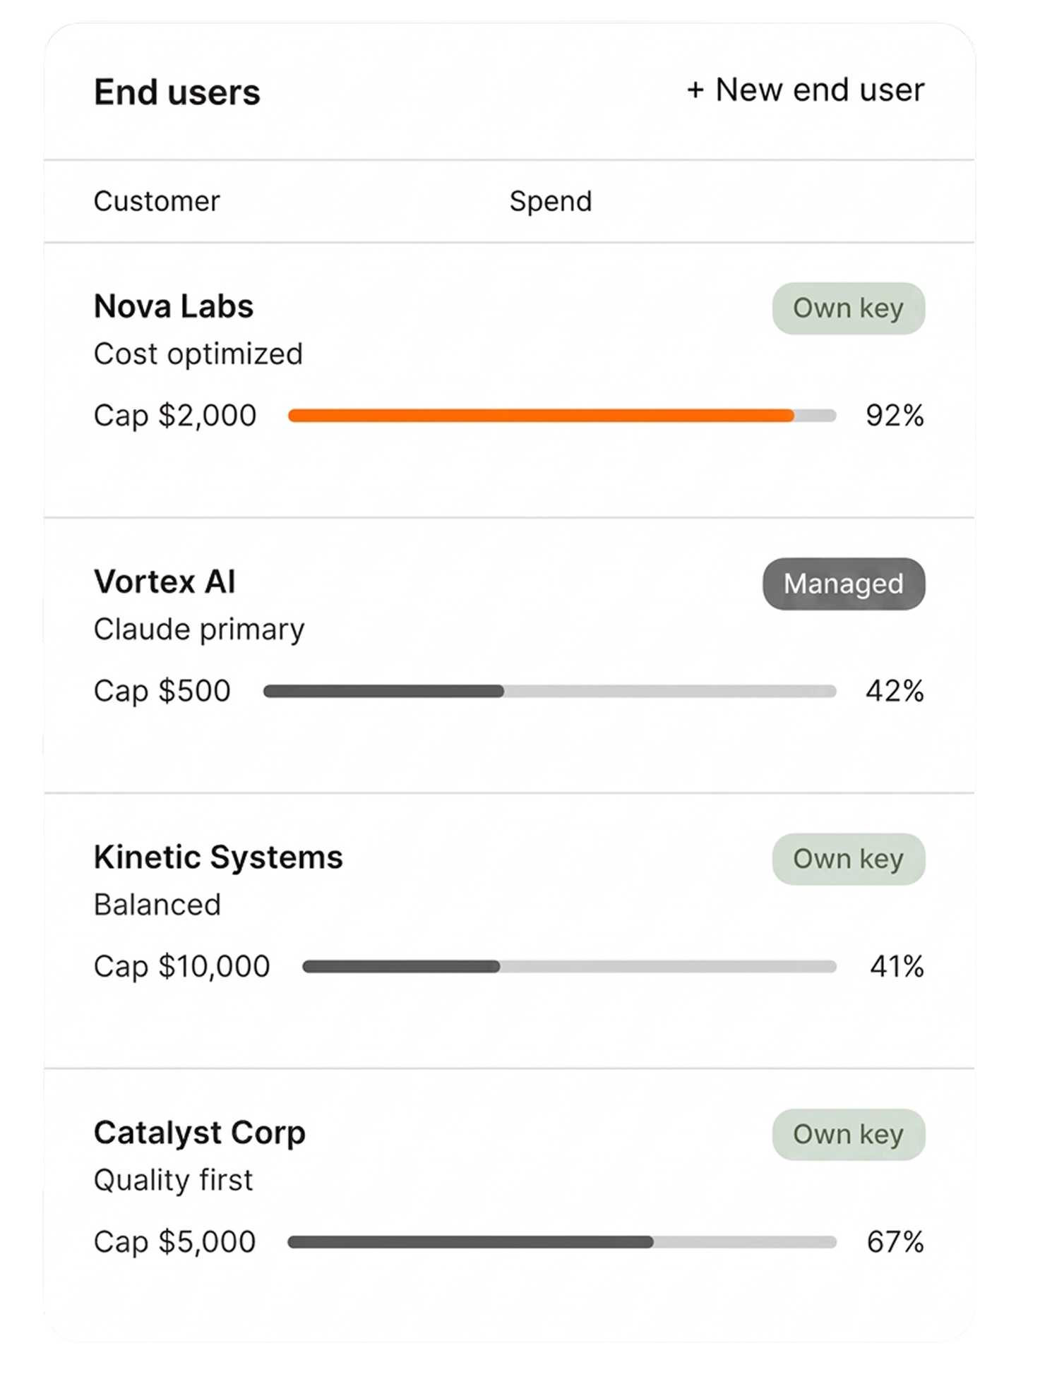1040x1374 pixels.
Task: Sort by the Spend column header
Action: pos(551,202)
